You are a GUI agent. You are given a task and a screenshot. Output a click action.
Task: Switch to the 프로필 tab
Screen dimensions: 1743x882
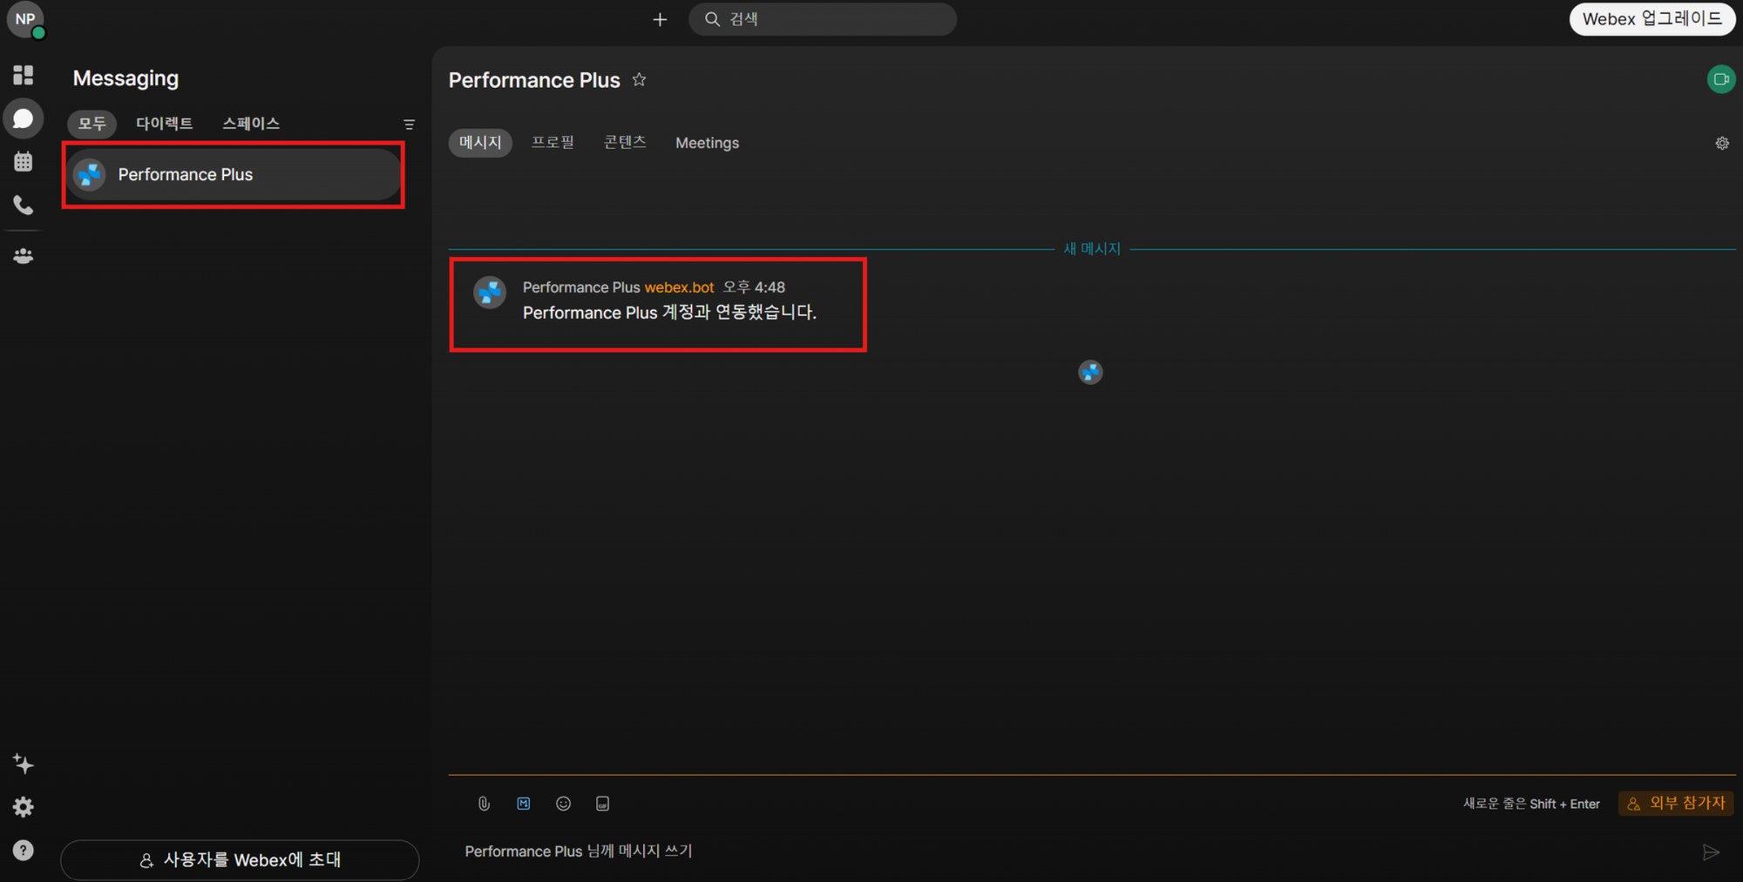pos(553,143)
